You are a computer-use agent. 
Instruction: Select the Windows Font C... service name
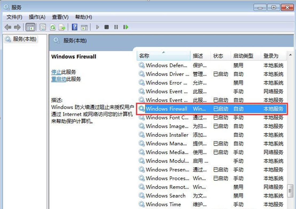point(167,117)
